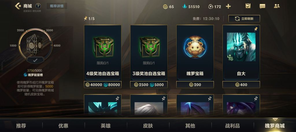Click the 立即刷新 refresh button
Image resolution: width=296 pixels, height=132 pixels.
244,19
